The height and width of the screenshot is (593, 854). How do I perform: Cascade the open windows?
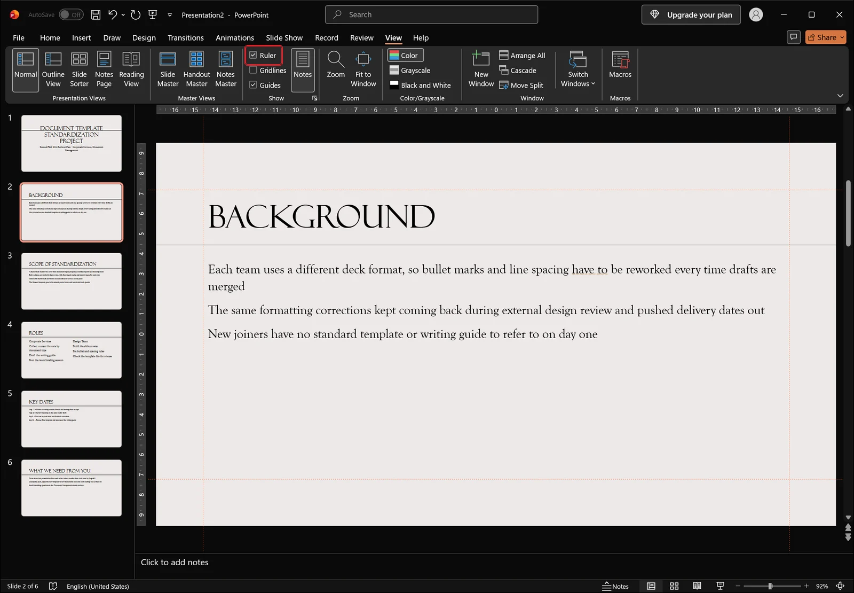point(518,70)
